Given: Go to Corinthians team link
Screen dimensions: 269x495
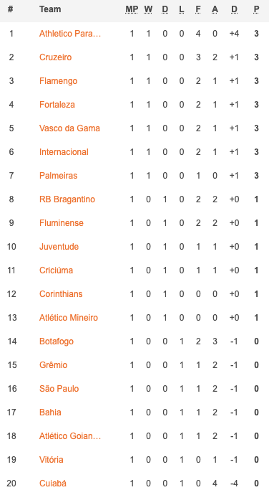Looking at the screenshot, I should pos(61,294).
